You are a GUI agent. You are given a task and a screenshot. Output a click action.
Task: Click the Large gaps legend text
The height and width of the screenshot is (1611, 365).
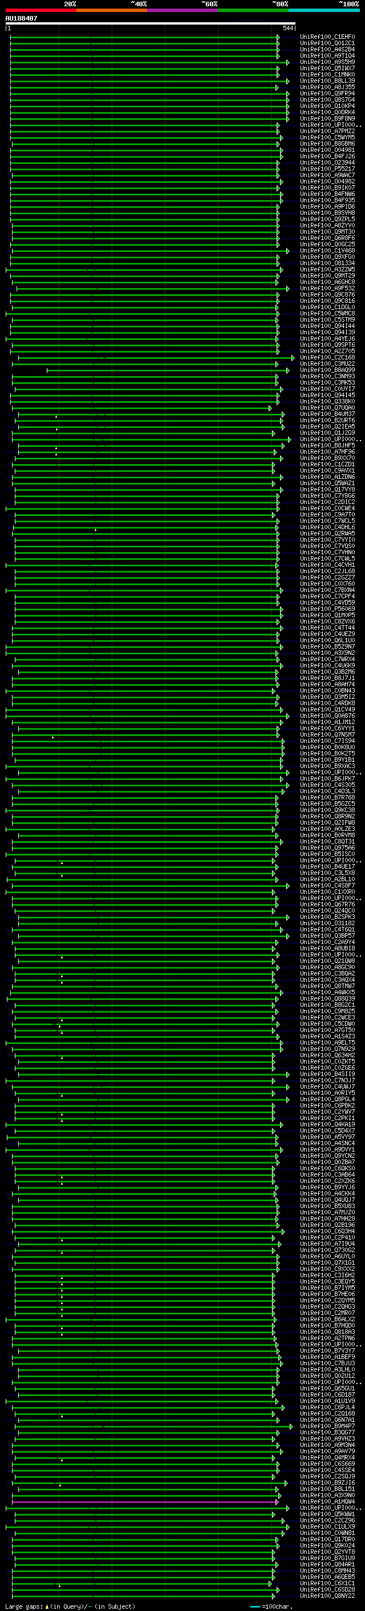[24, 1606]
